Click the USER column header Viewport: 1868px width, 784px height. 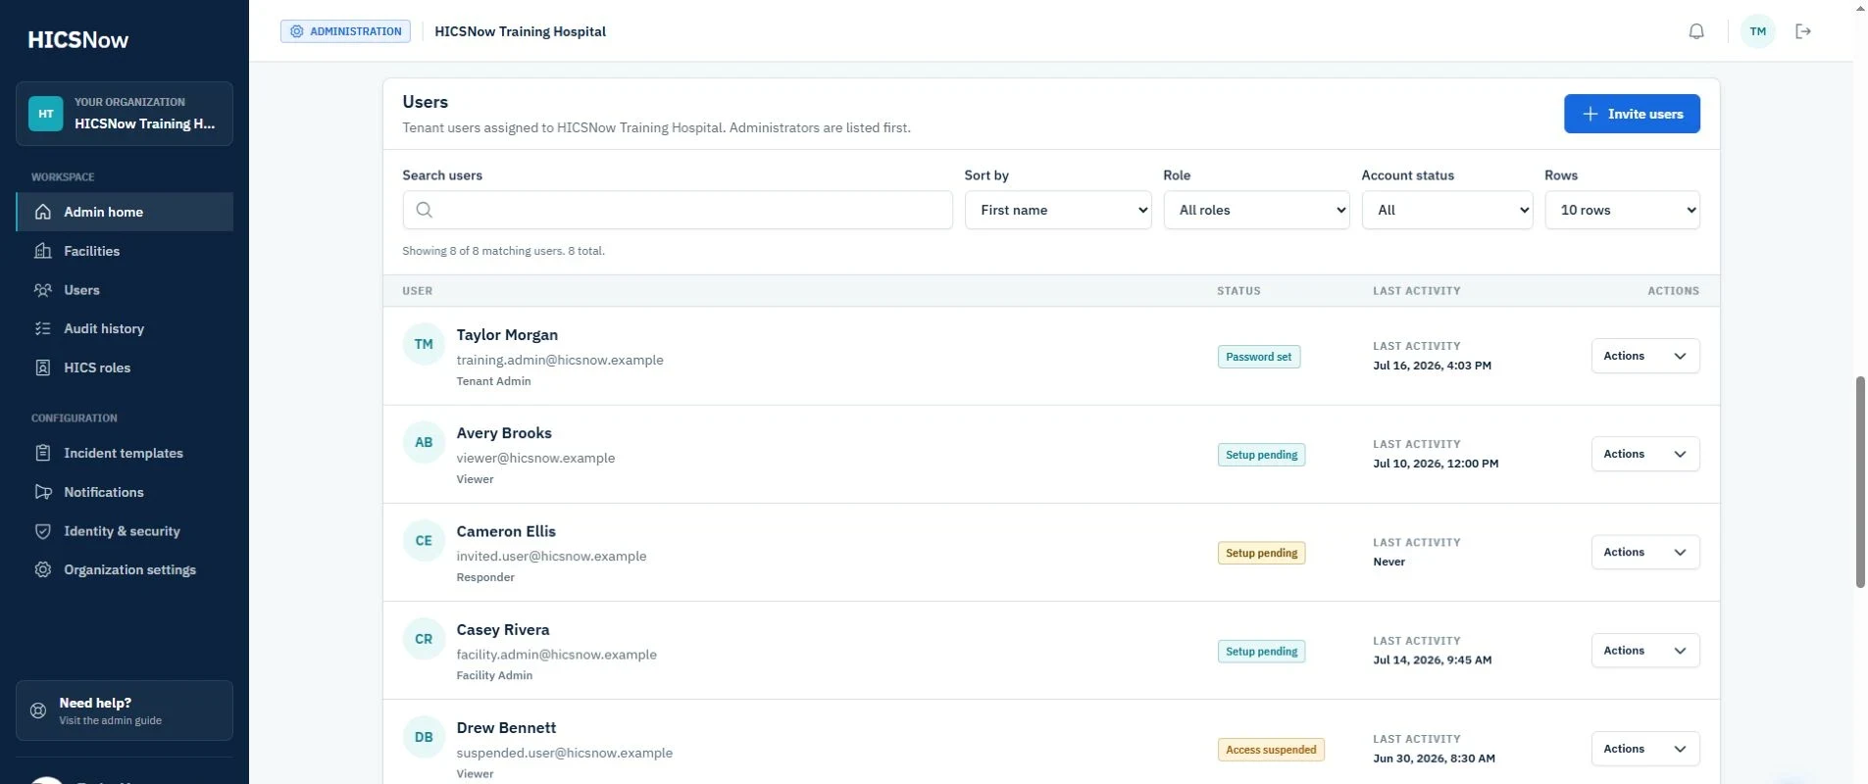[417, 291]
